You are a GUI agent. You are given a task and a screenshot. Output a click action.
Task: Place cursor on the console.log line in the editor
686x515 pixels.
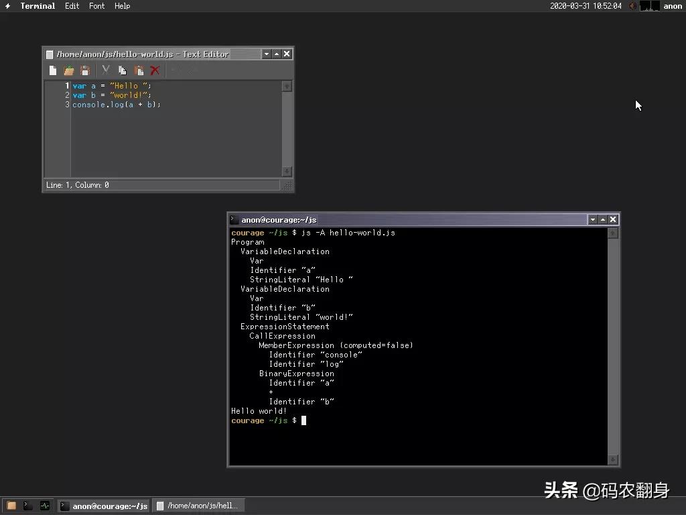click(x=117, y=105)
